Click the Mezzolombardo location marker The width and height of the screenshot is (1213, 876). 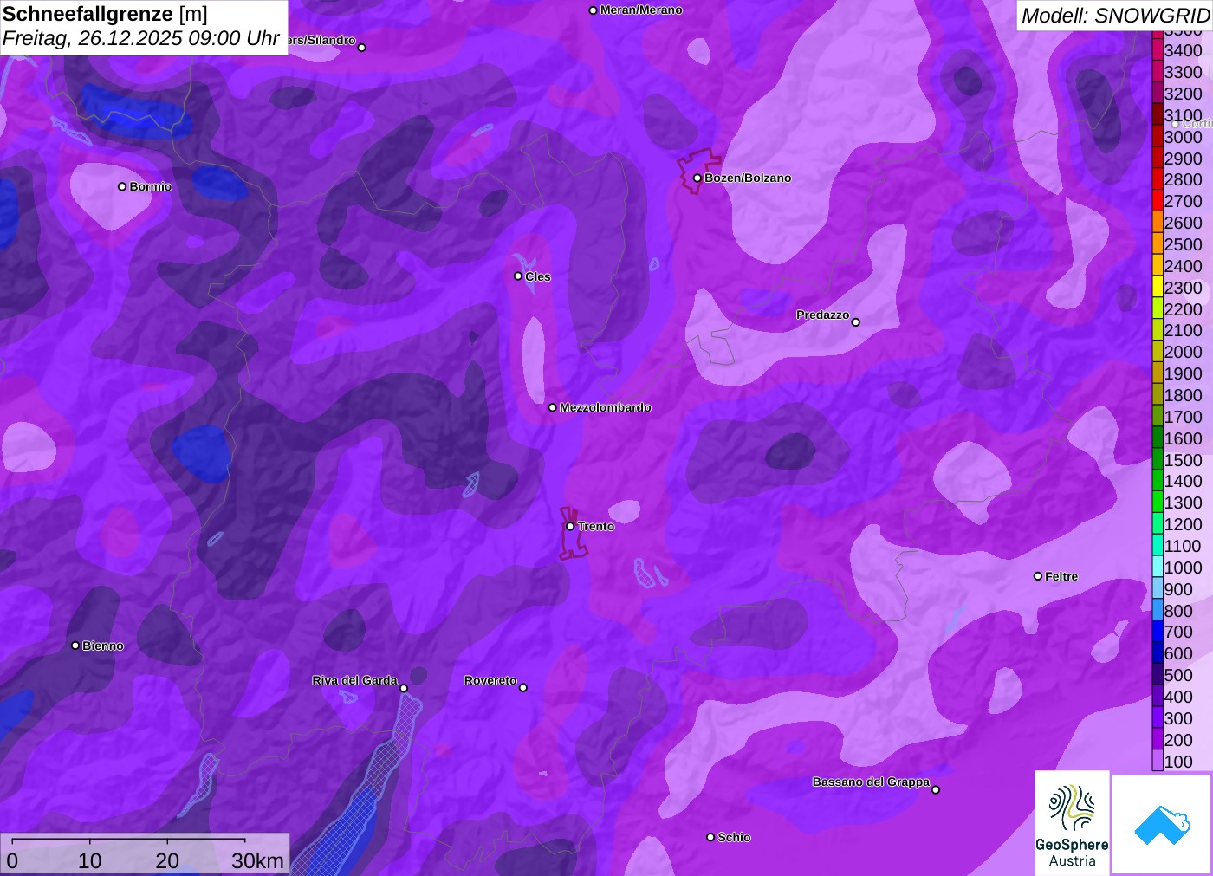pyautogui.click(x=553, y=407)
